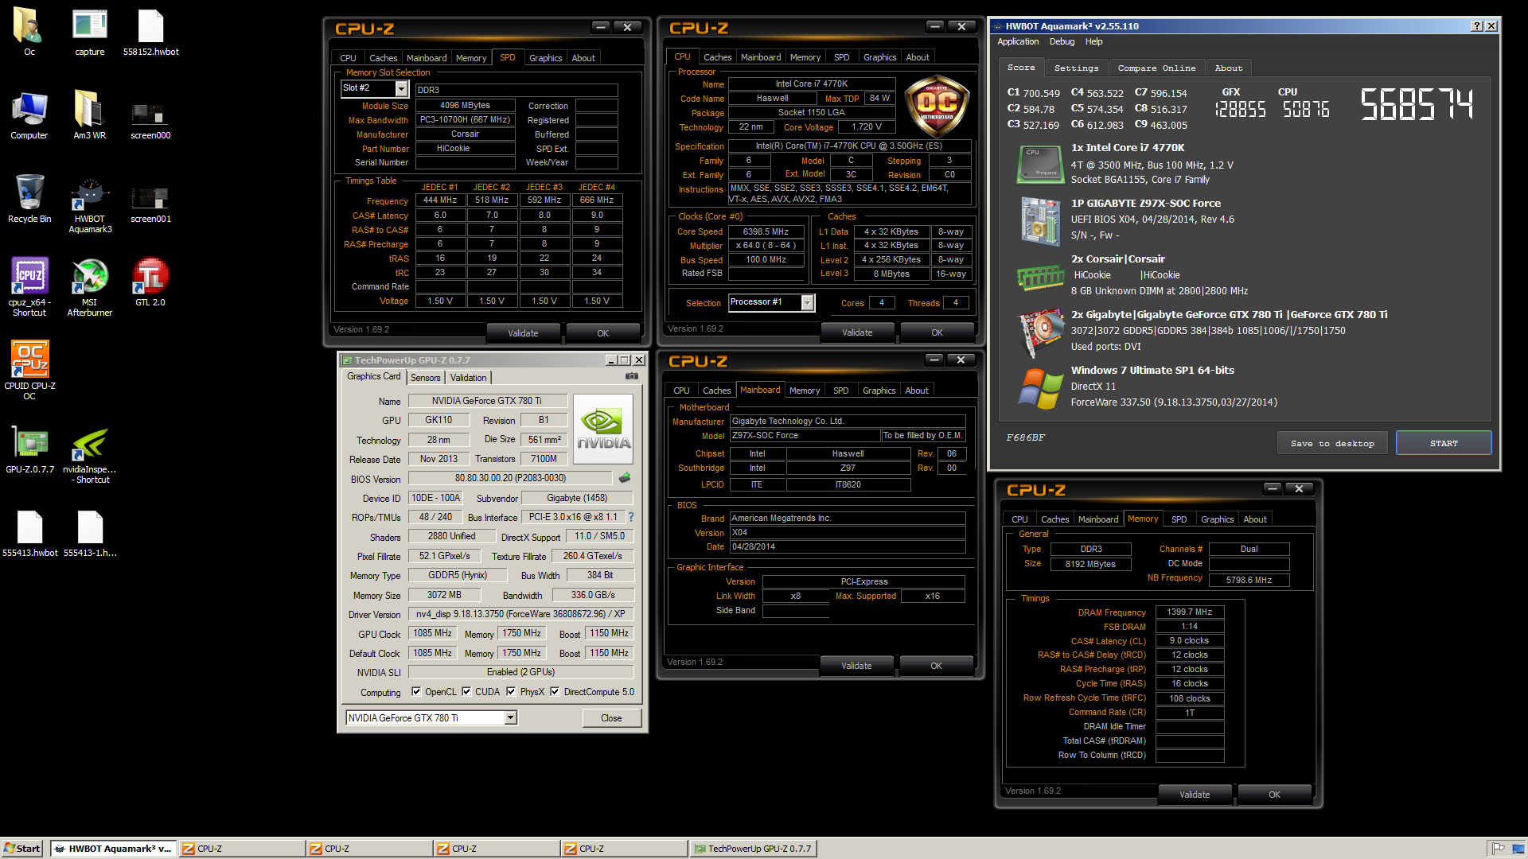Click the Core Speed 6398.5 MHz field

[x=766, y=231]
